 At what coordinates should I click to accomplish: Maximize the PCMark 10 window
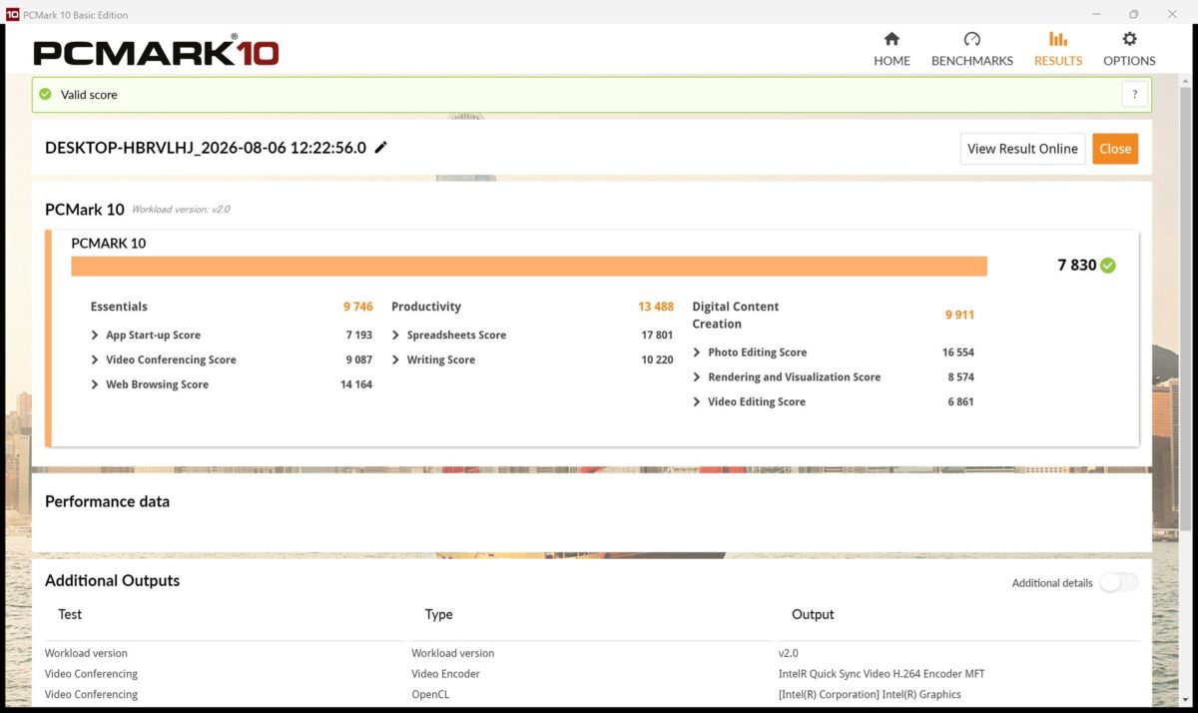coord(1134,14)
